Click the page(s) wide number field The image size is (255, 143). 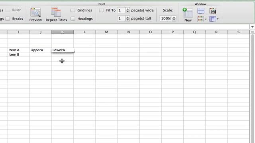122,10
